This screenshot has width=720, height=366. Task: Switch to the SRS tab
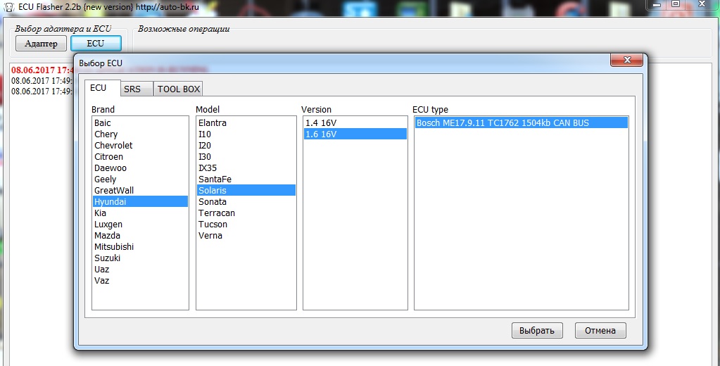click(x=137, y=89)
